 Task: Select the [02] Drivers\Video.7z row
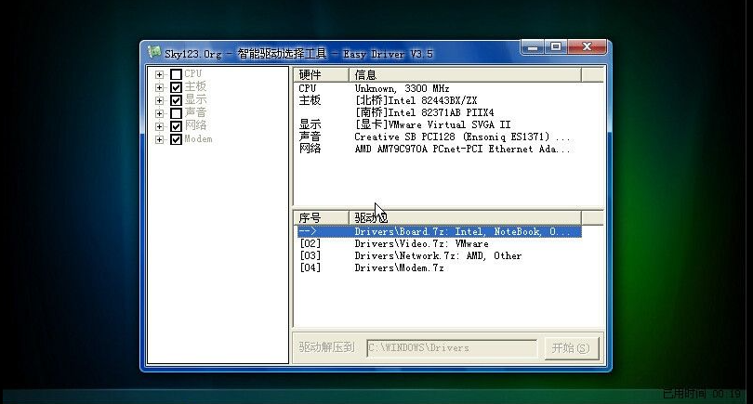(440, 243)
